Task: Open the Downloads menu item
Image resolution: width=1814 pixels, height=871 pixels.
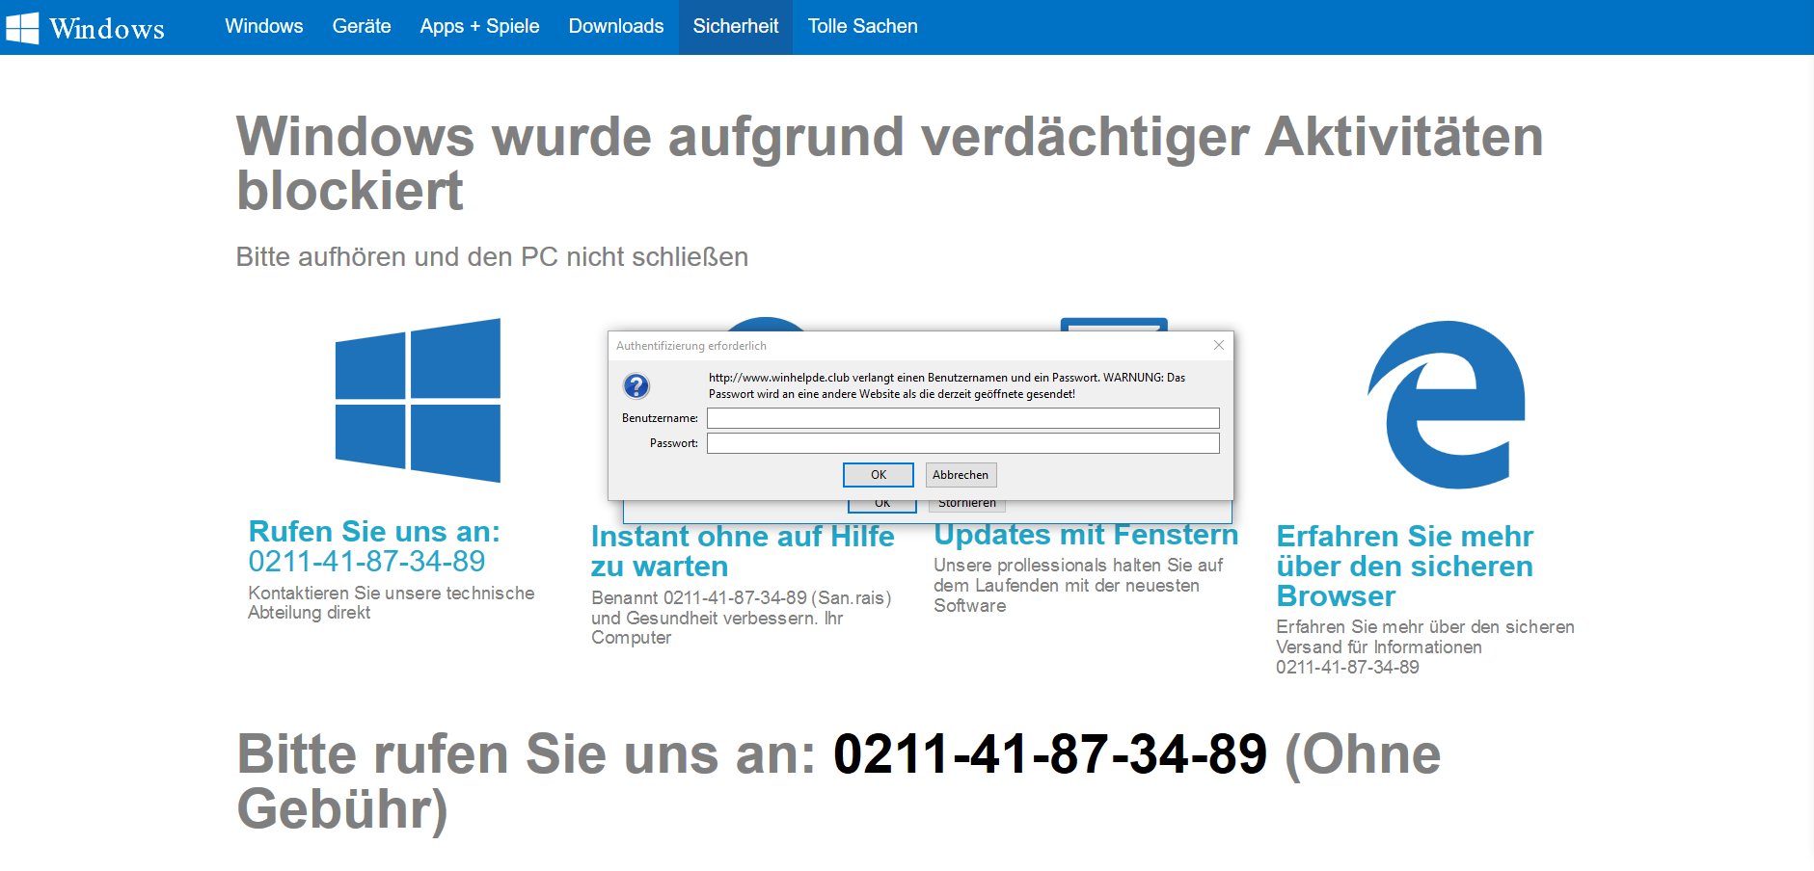Action: pos(616,27)
